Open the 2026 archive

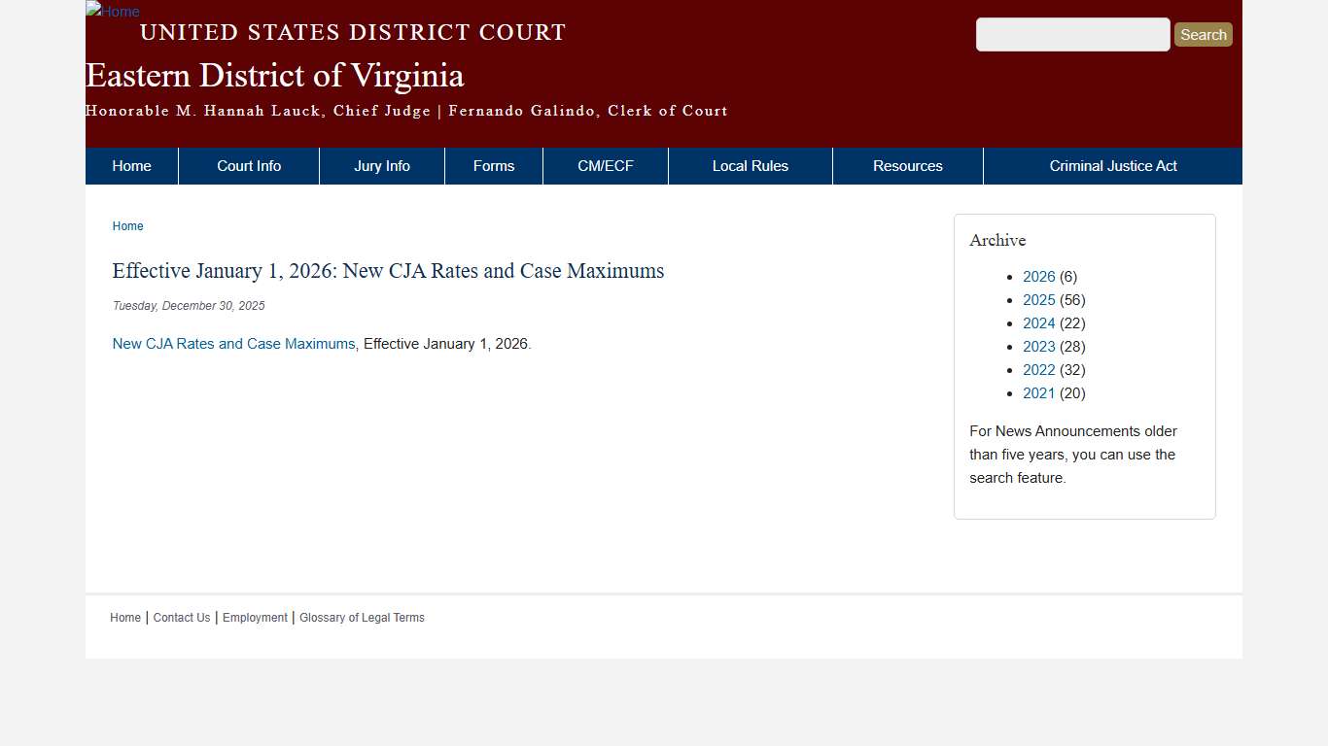click(x=1038, y=276)
